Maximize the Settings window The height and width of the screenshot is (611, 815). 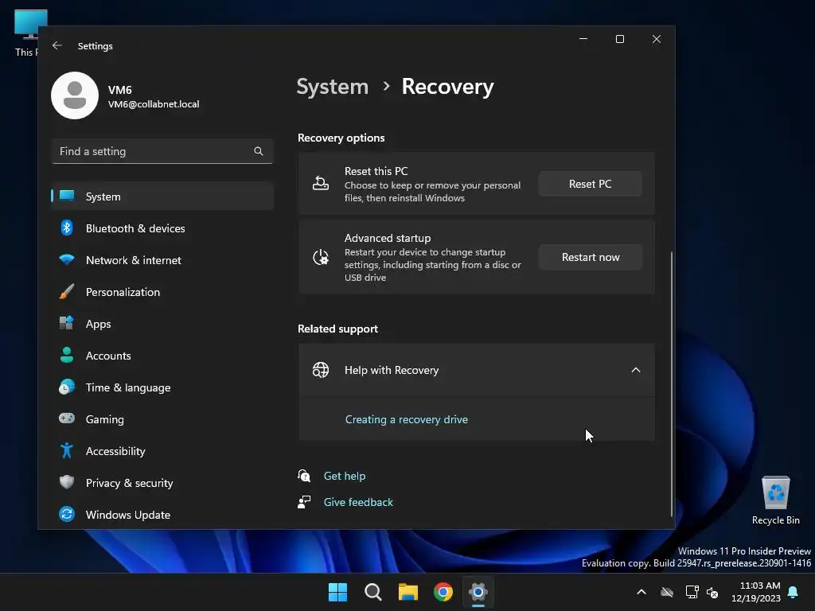619,39
